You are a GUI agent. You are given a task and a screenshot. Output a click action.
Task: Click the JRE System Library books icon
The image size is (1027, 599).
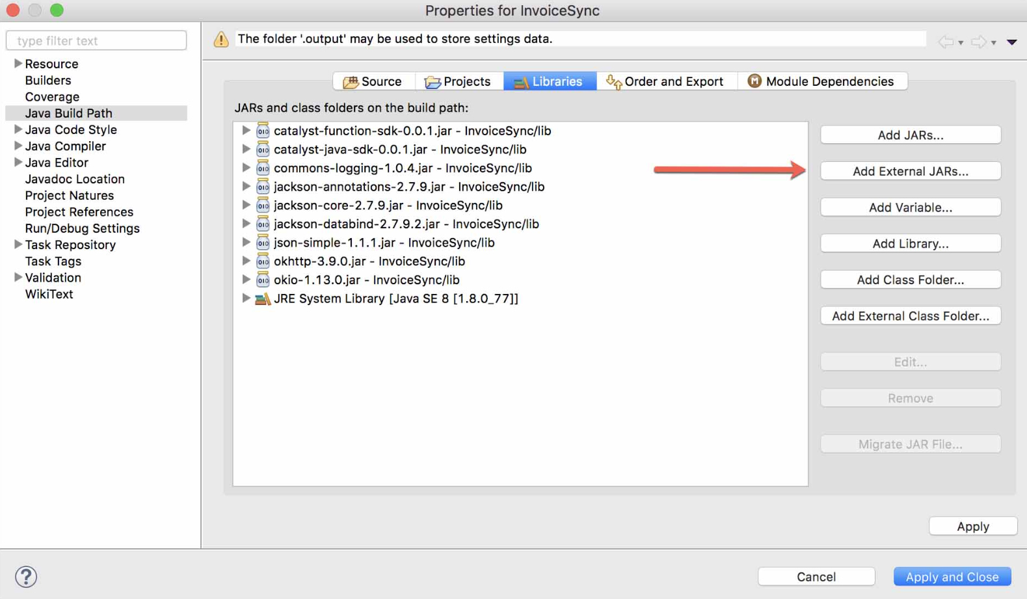pyautogui.click(x=261, y=299)
